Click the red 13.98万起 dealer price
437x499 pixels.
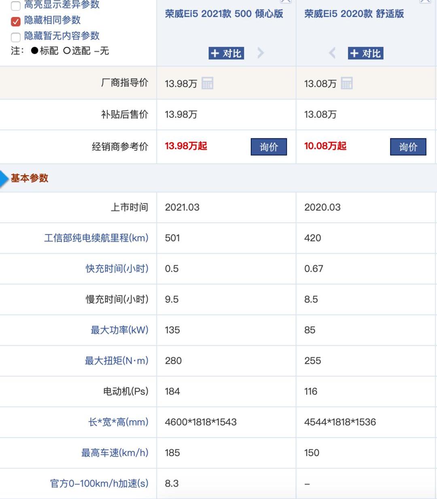pyautogui.click(x=186, y=146)
